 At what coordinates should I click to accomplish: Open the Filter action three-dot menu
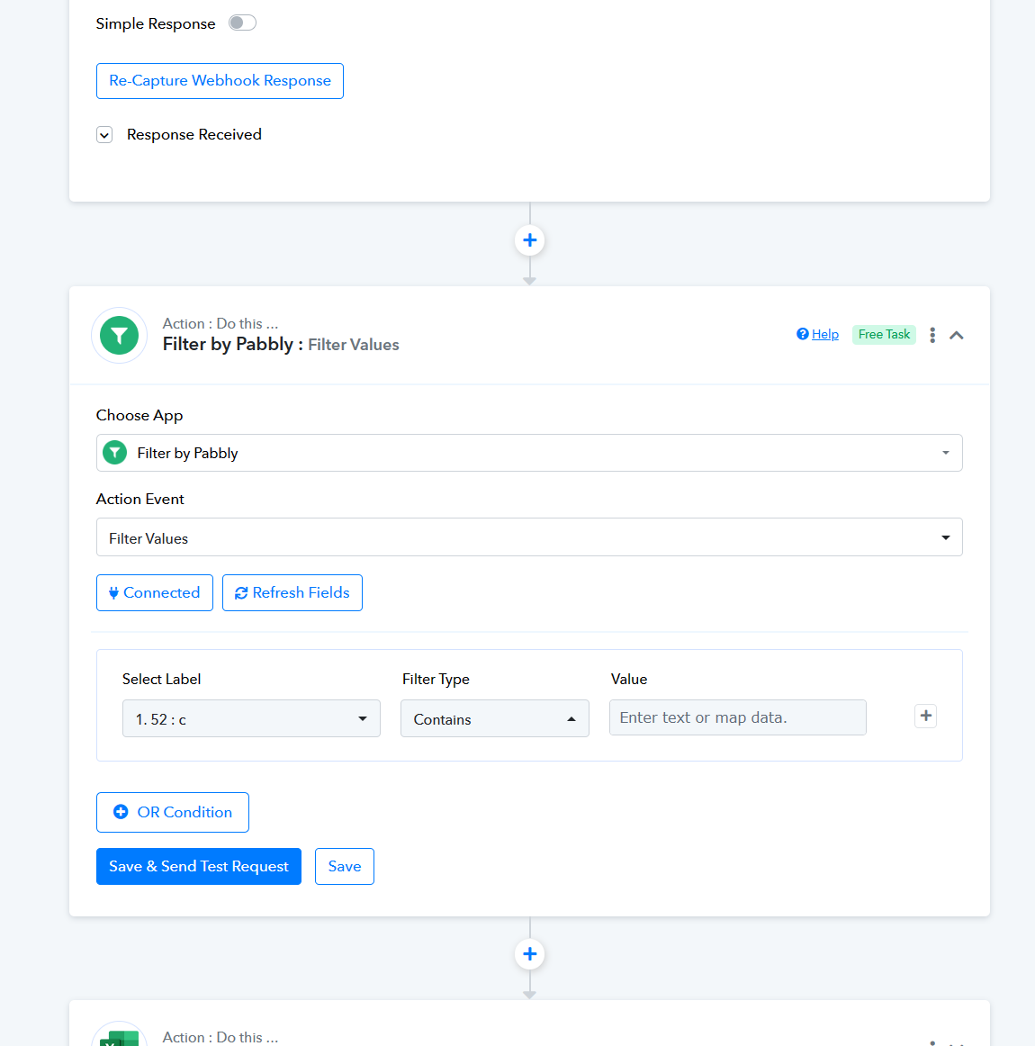(x=932, y=335)
